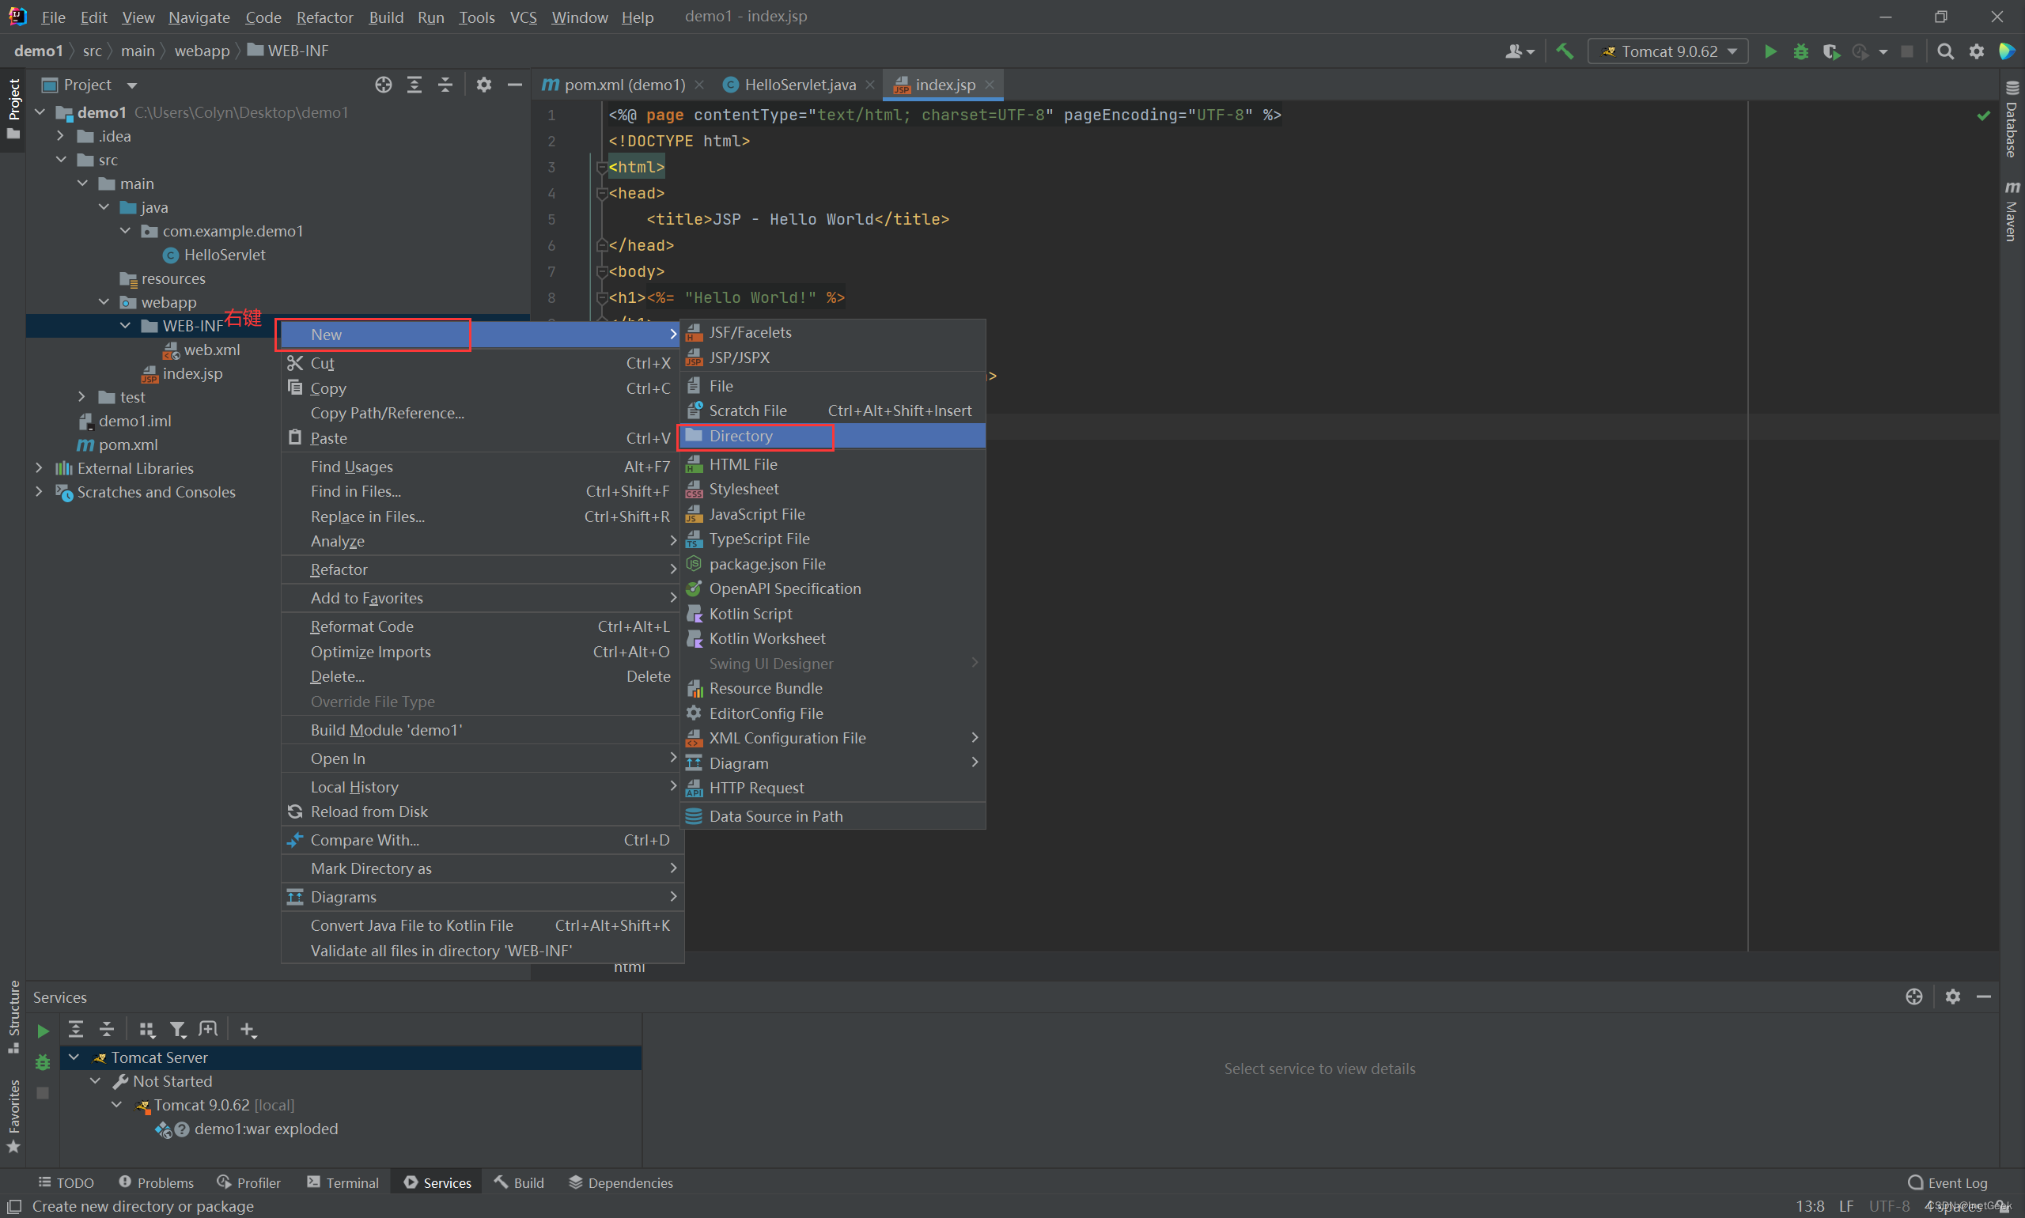Toggle the Project tool window sidebar tab
The image size is (2025, 1218).
click(x=13, y=107)
